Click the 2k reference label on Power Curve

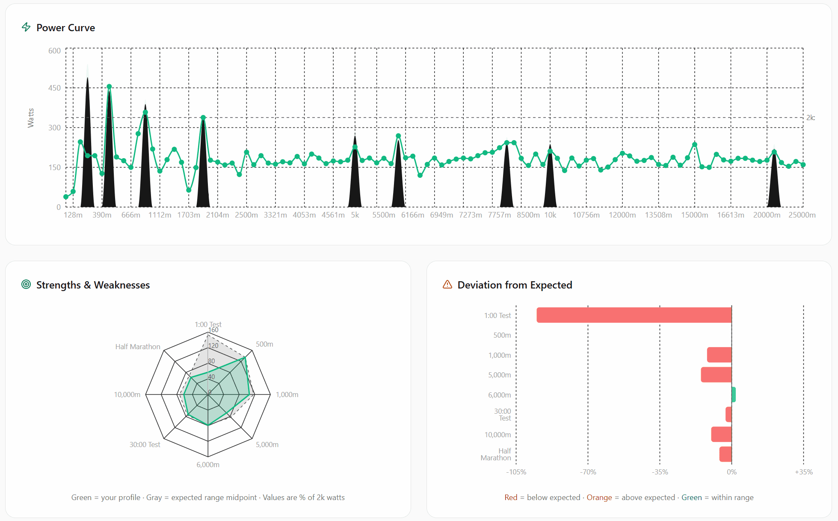coord(810,118)
